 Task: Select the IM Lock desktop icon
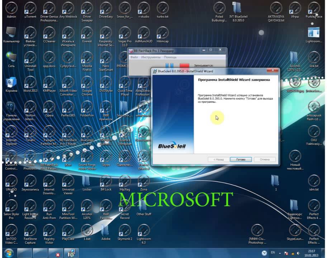tap(106, 183)
